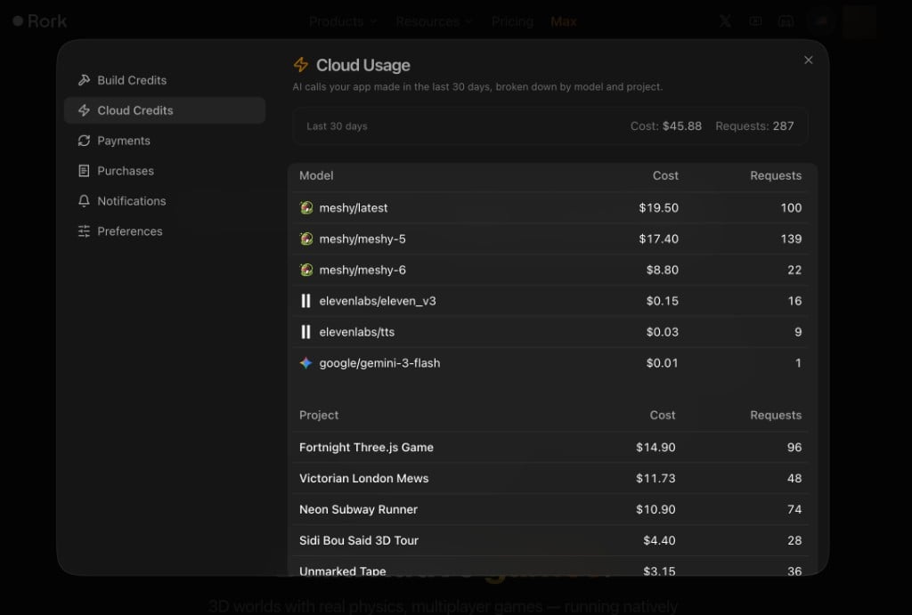
Task: Select the Cloud Credits sidebar item
Action: (x=165, y=110)
